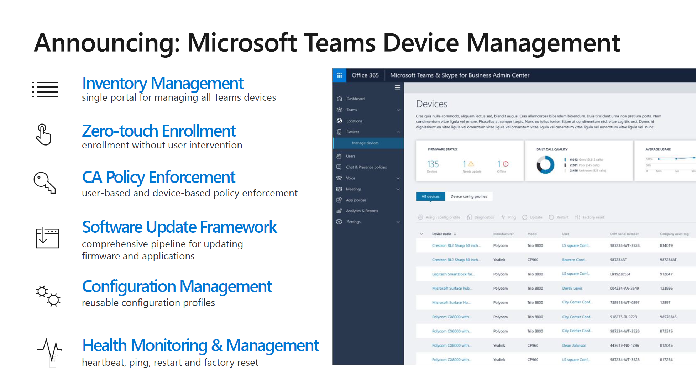Collapse the Devices sidebar section chevron
696x391 pixels.
pyautogui.click(x=398, y=132)
